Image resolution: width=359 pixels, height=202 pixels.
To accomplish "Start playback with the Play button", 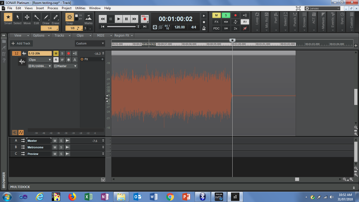I will [119, 19].
